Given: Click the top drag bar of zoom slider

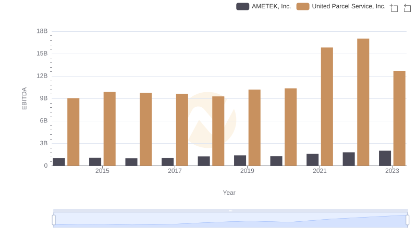Looking at the screenshot, I should pyautogui.click(x=230, y=210).
